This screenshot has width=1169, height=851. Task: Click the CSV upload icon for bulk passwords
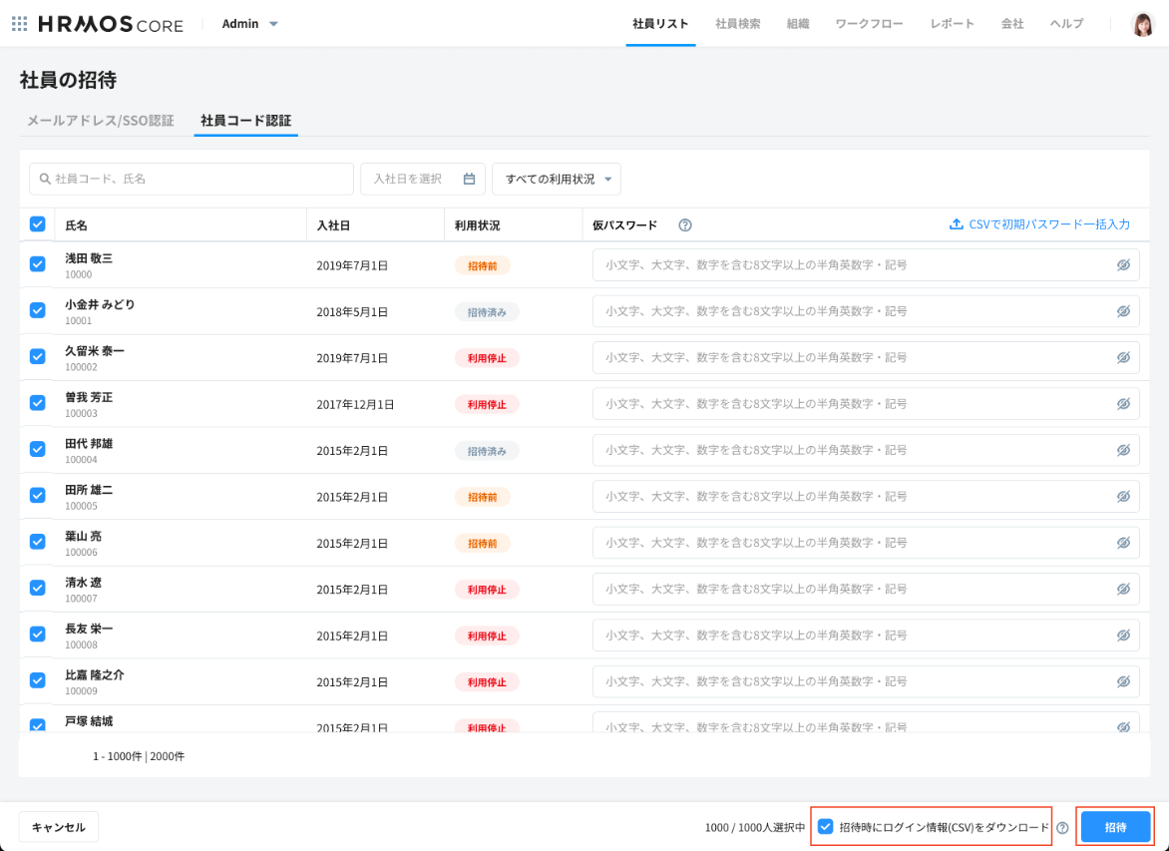(956, 224)
